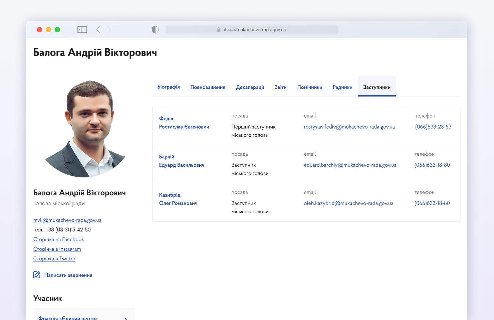Screen dimensions: 494x320
Task: Switch to the Помічники tab
Action: (x=310, y=87)
